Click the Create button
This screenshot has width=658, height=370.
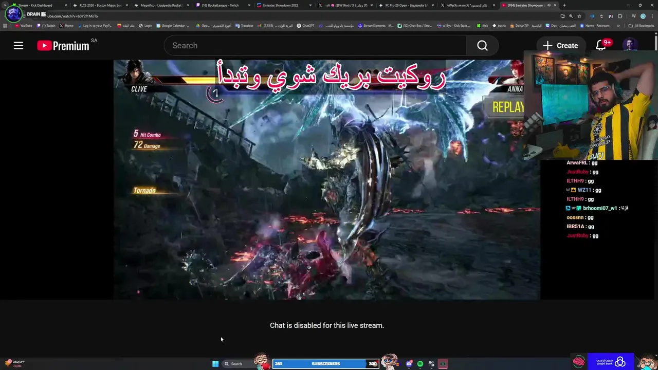pyautogui.click(x=560, y=46)
